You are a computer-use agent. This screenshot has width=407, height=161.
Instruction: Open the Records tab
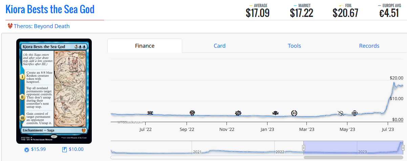pos(369,46)
